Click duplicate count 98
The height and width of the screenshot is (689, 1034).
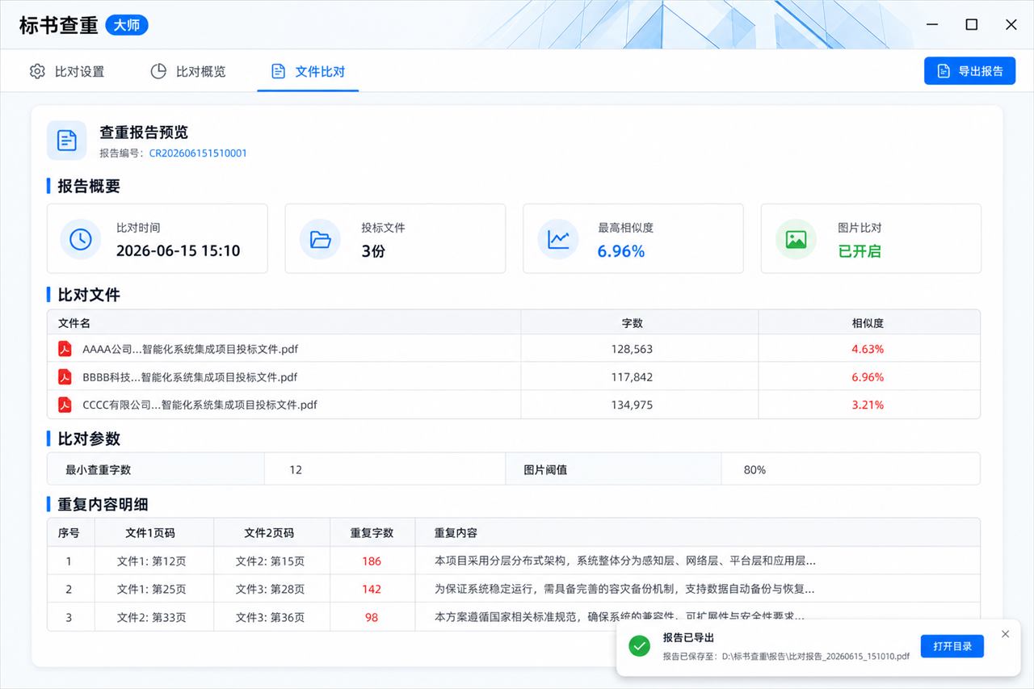click(372, 617)
